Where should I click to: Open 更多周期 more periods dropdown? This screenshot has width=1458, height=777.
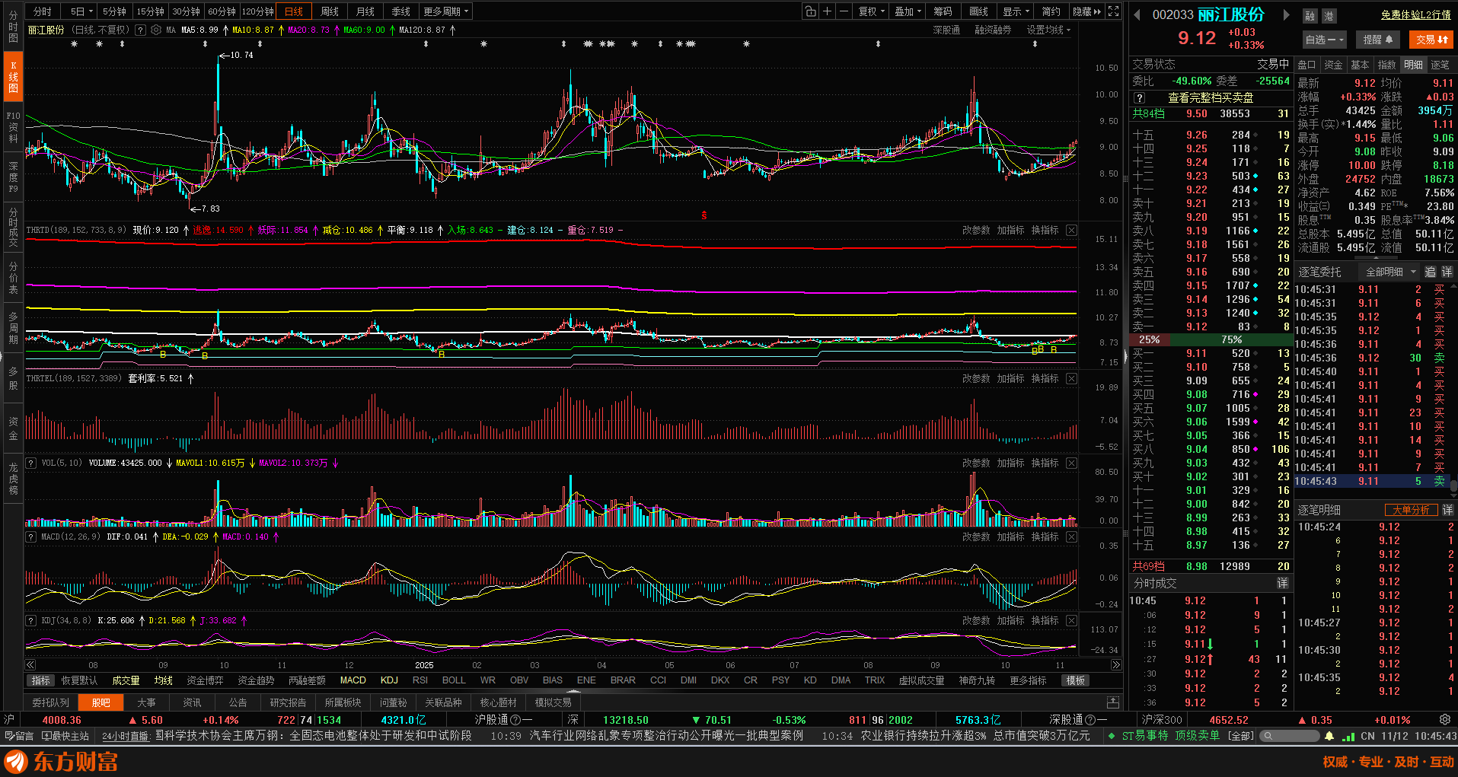446,11
